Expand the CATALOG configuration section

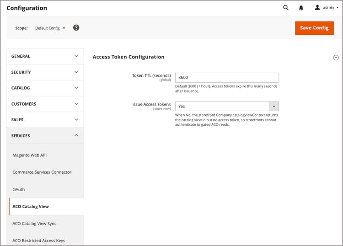click(x=45, y=88)
